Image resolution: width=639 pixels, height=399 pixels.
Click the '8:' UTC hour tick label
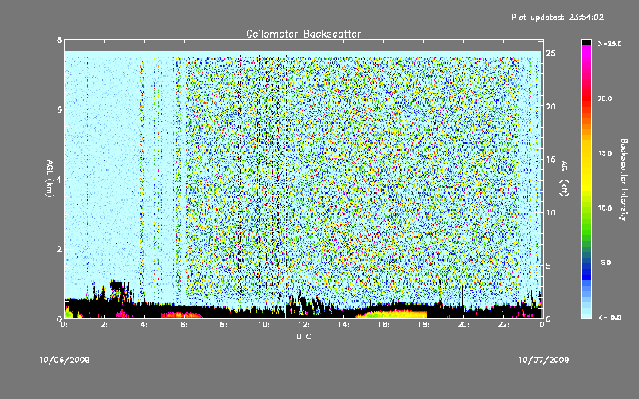coord(224,325)
